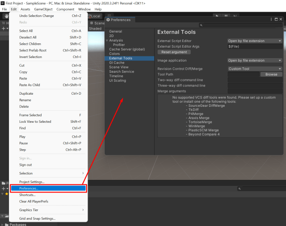
Task: Open the Preferences window three-dot options menu
Action: click(271, 19)
